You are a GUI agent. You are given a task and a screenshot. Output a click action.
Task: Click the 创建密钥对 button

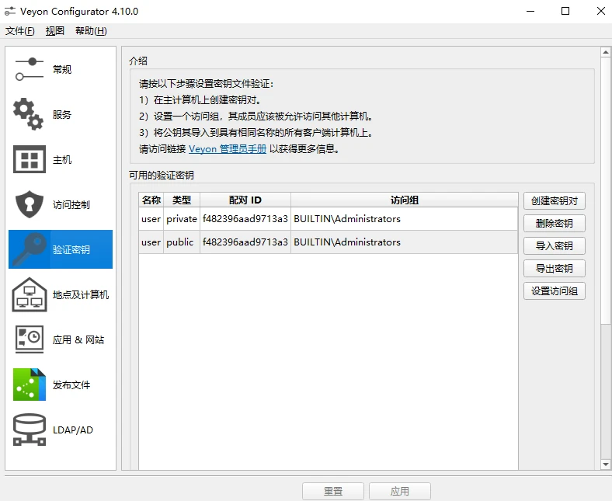pos(555,200)
